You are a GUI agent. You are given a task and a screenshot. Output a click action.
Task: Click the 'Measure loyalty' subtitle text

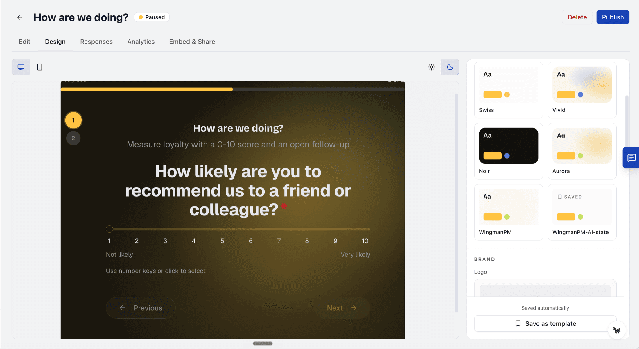(238, 144)
